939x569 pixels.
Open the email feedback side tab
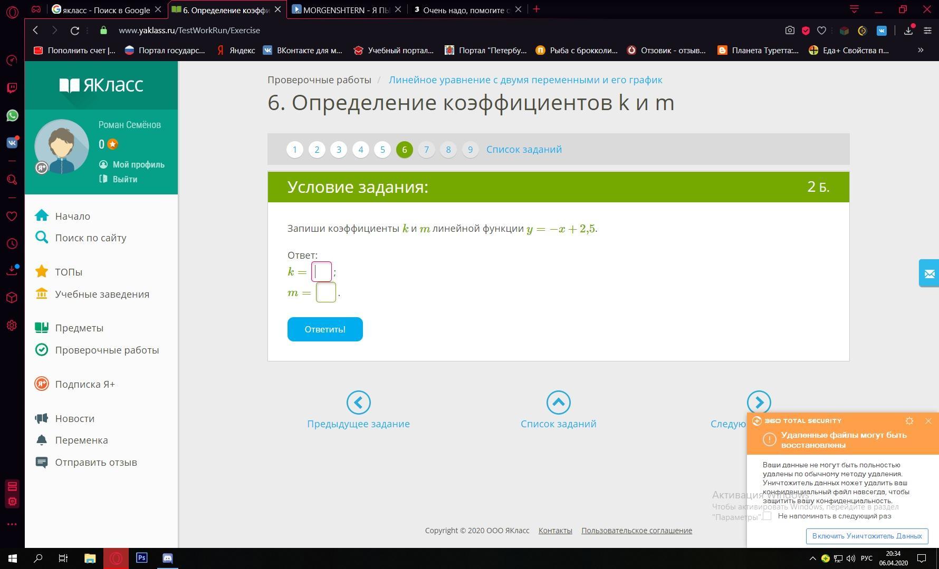[929, 273]
